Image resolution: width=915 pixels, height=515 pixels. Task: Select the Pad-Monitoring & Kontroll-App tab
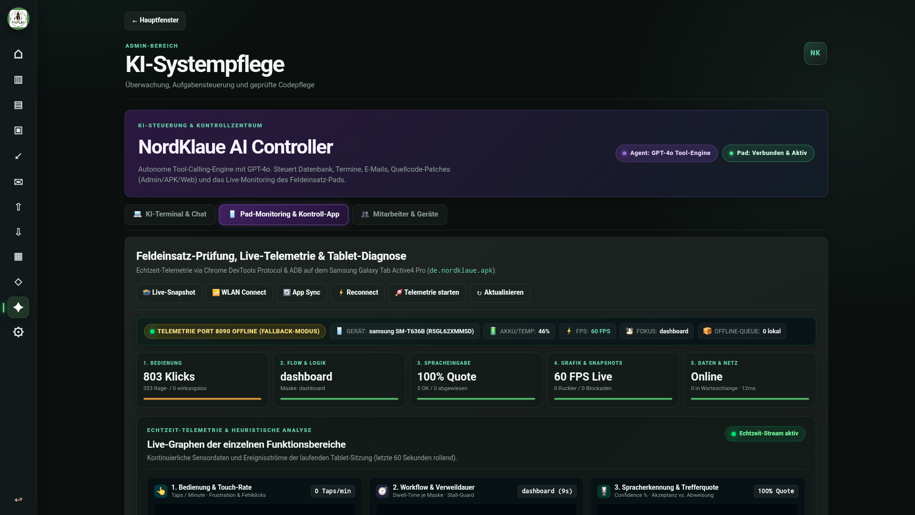(x=284, y=215)
